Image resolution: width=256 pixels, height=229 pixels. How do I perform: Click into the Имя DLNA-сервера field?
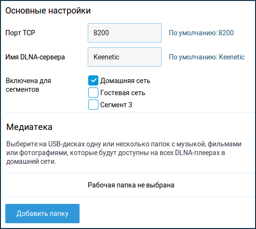click(124, 57)
